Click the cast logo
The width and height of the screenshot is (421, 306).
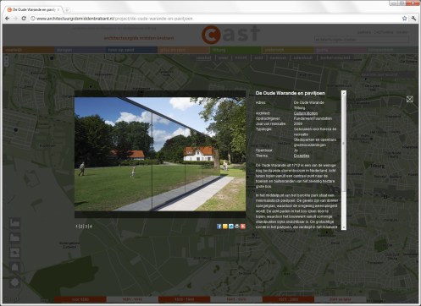tap(230, 35)
